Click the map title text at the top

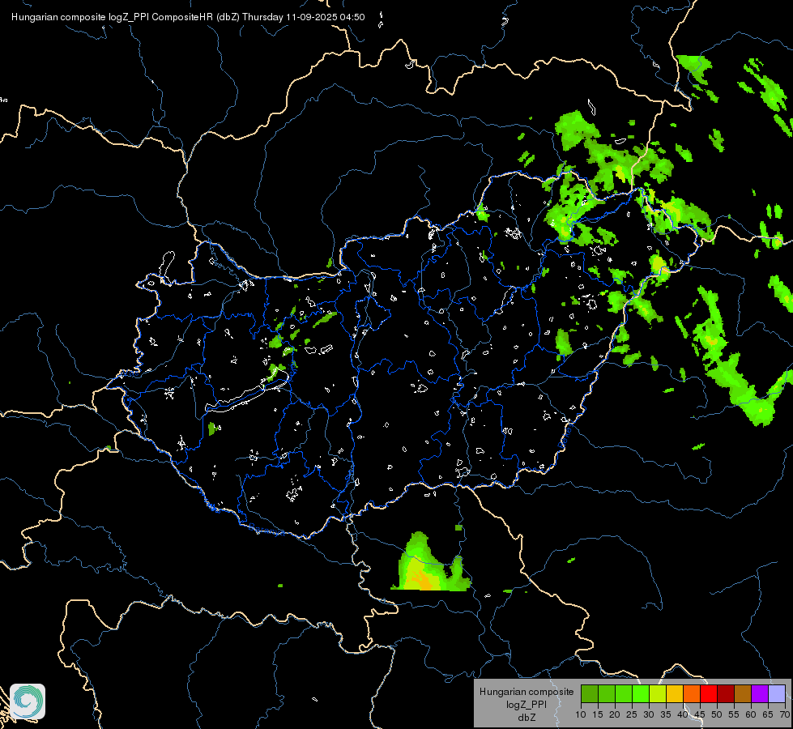[x=188, y=17]
